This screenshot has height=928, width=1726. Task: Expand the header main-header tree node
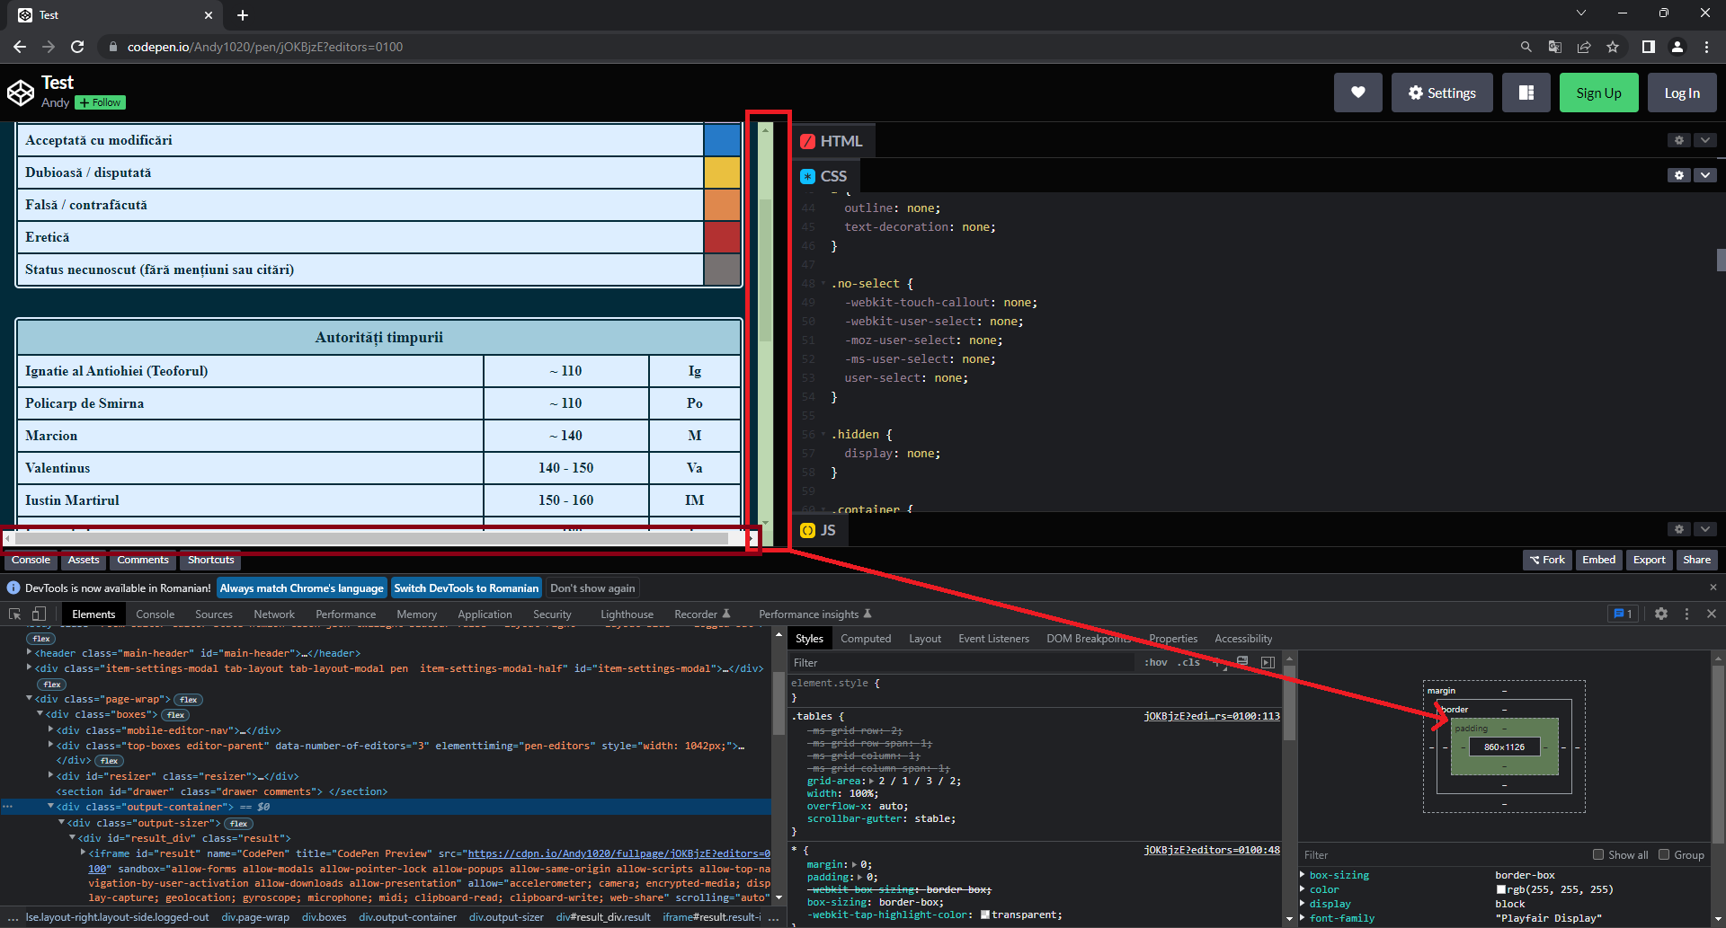30,653
